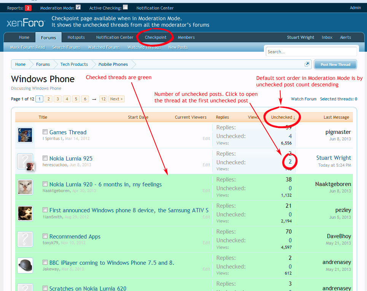Sort threads by Unchecked column
The image size is (367, 291).
(x=283, y=117)
